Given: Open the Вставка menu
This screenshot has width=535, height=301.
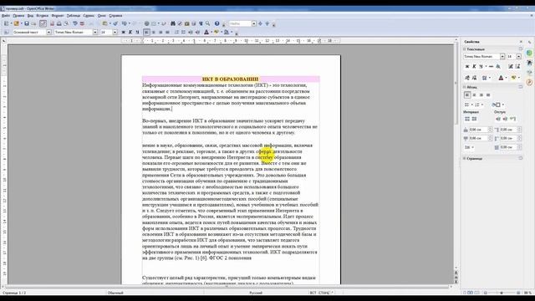Looking at the screenshot, I should (43, 16).
